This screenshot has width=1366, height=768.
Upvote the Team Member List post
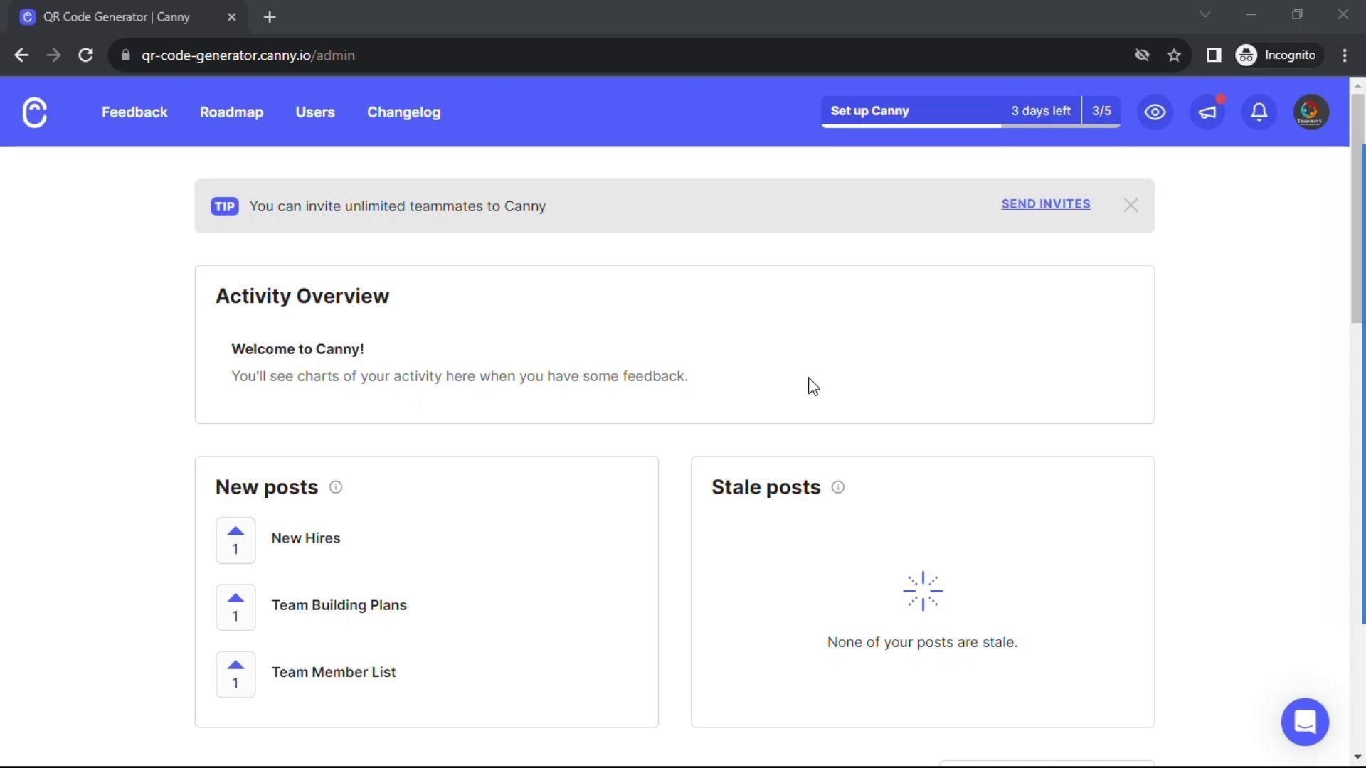(235, 674)
